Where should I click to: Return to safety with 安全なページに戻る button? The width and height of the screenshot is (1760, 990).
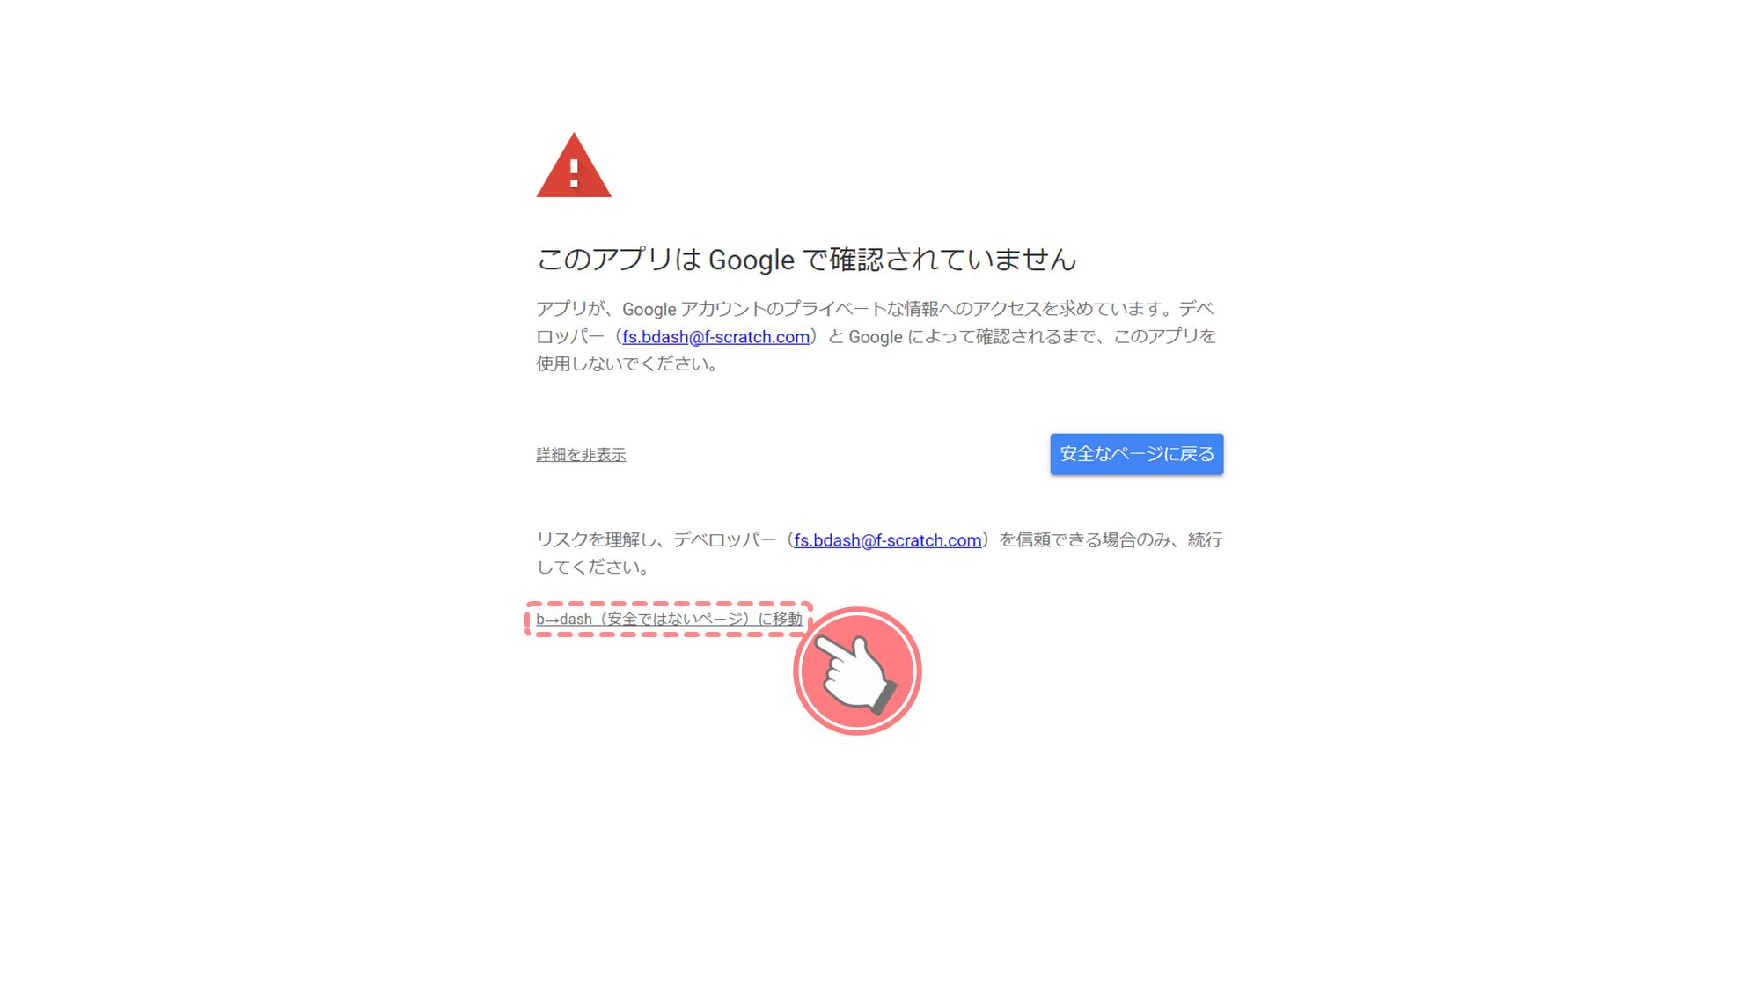click(1136, 454)
